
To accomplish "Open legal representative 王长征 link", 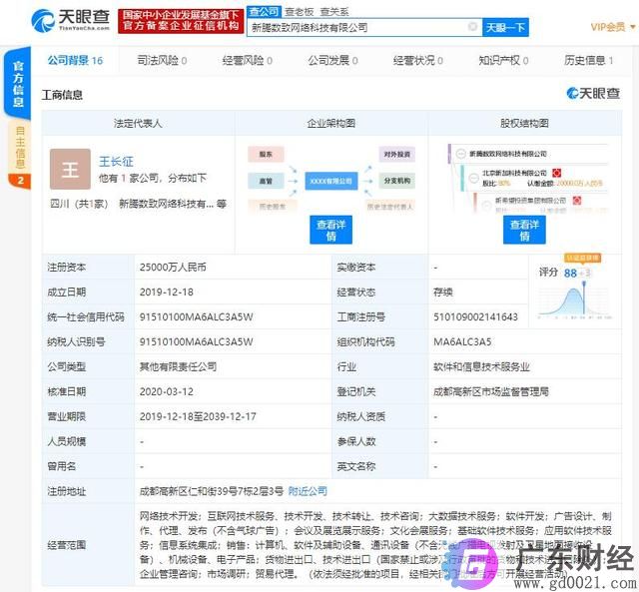I will click(116, 162).
